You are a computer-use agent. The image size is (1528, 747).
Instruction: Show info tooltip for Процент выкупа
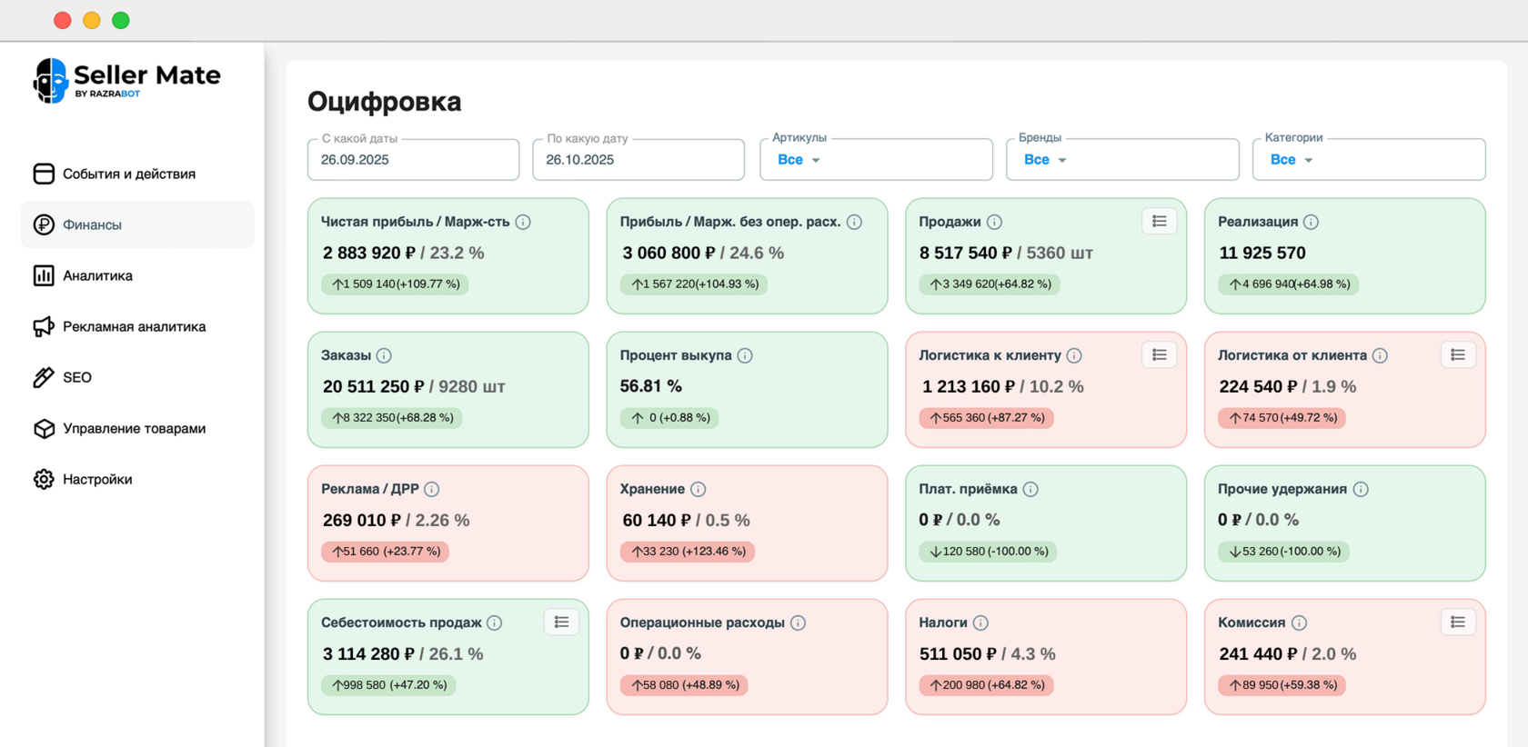coord(745,355)
